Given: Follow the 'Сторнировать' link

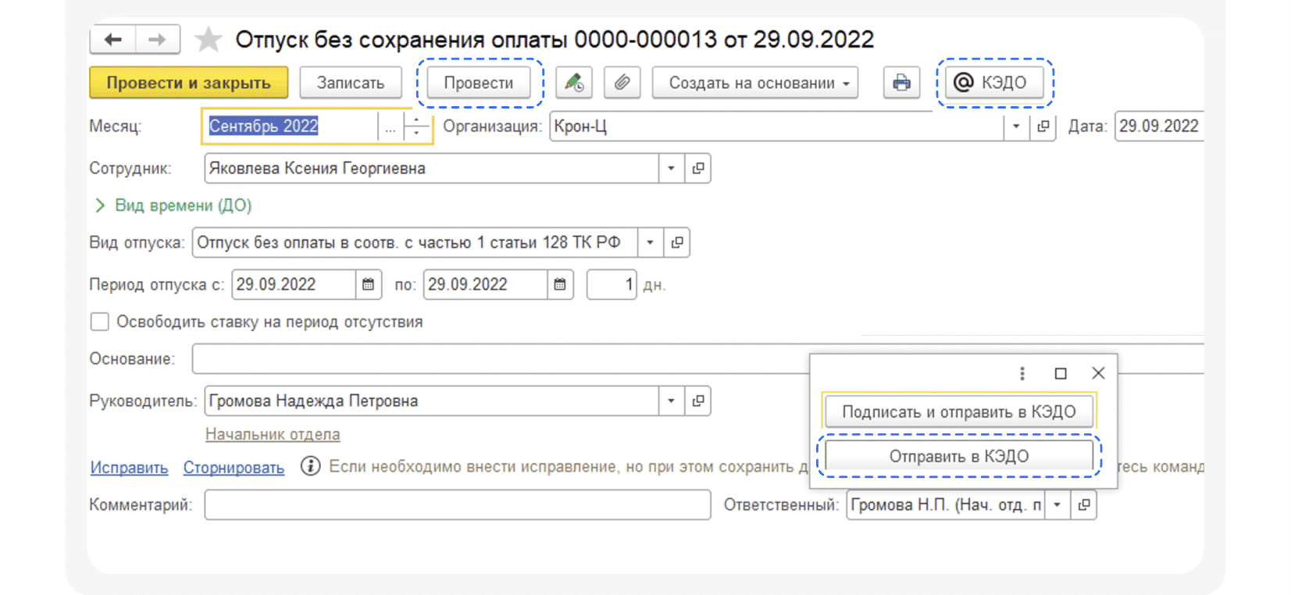Looking at the screenshot, I should point(234,467).
